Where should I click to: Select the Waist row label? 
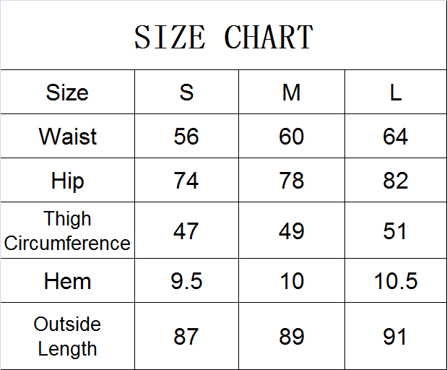pos(67,137)
